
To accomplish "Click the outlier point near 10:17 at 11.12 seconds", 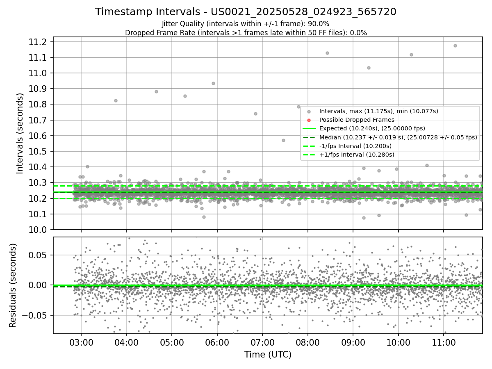I will [411, 55].
